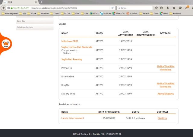Open the •TOP• bookmarks folder
This screenshot has width=193, height=137.
pos(32,13)
